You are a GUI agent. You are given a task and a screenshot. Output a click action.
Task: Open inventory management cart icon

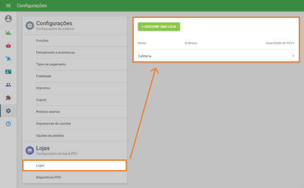coord(8,58)
